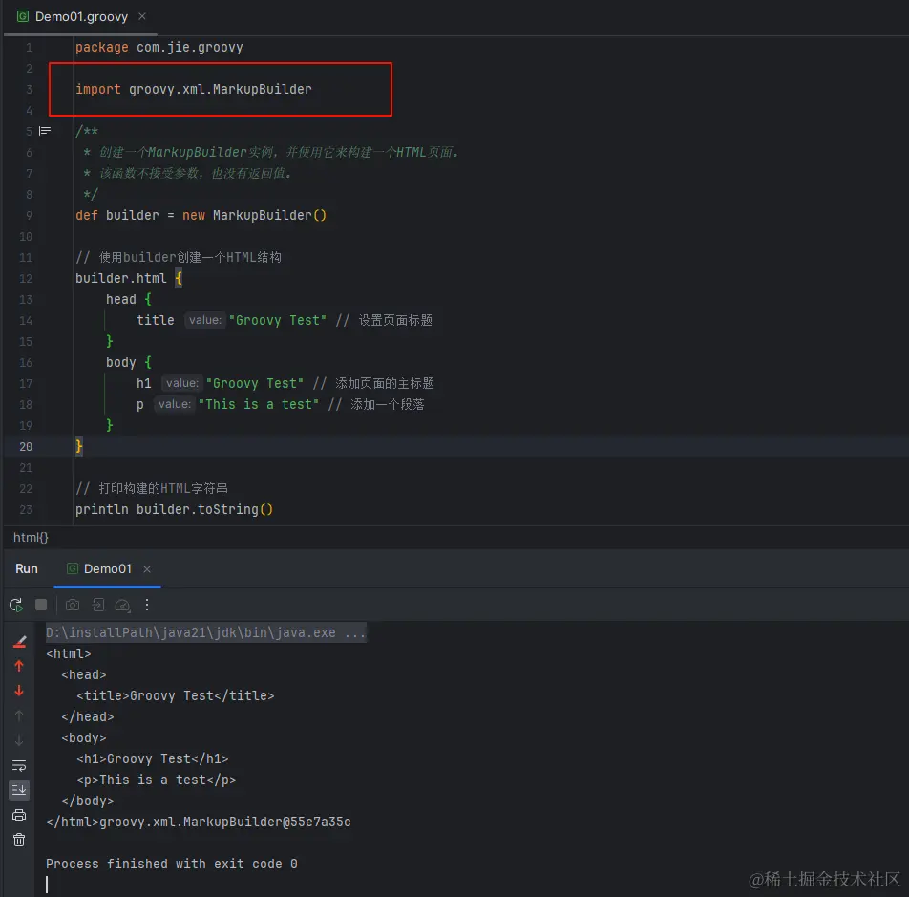Click the println builder.toString() line
909x897 pixels.
[174, 510]
